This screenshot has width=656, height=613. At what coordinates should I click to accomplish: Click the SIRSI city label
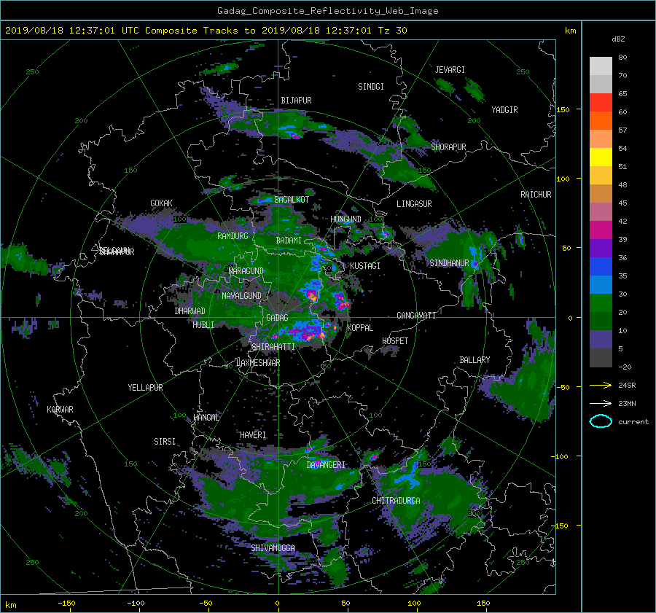(165, 442)
